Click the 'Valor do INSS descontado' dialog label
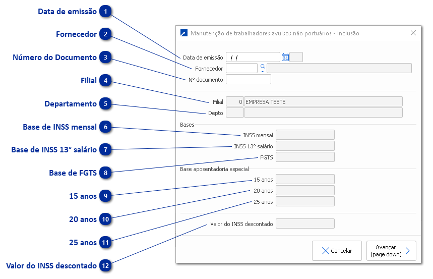This screenshot has height=279, width=433. click(x=241, y=224)
